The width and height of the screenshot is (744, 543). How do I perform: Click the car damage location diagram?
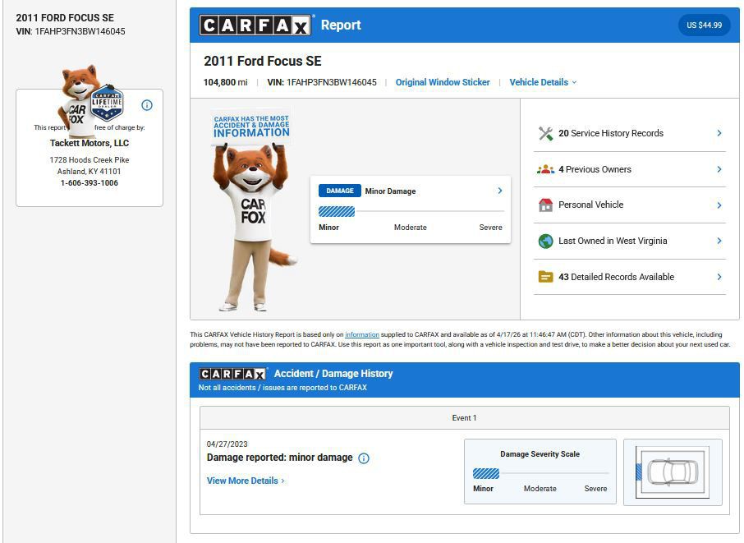click(673, 472)
